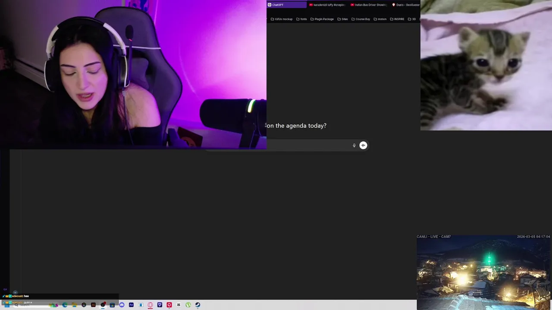This screenshot has width=552, height=310.
Task: Open Discord from the taskbar
Action: (x=122, y=305)
